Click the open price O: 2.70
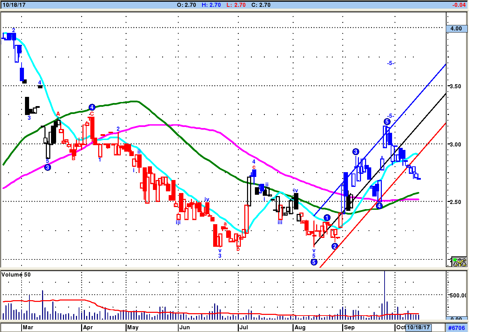Viewport: 479px width, 332px height. [186, 5]
